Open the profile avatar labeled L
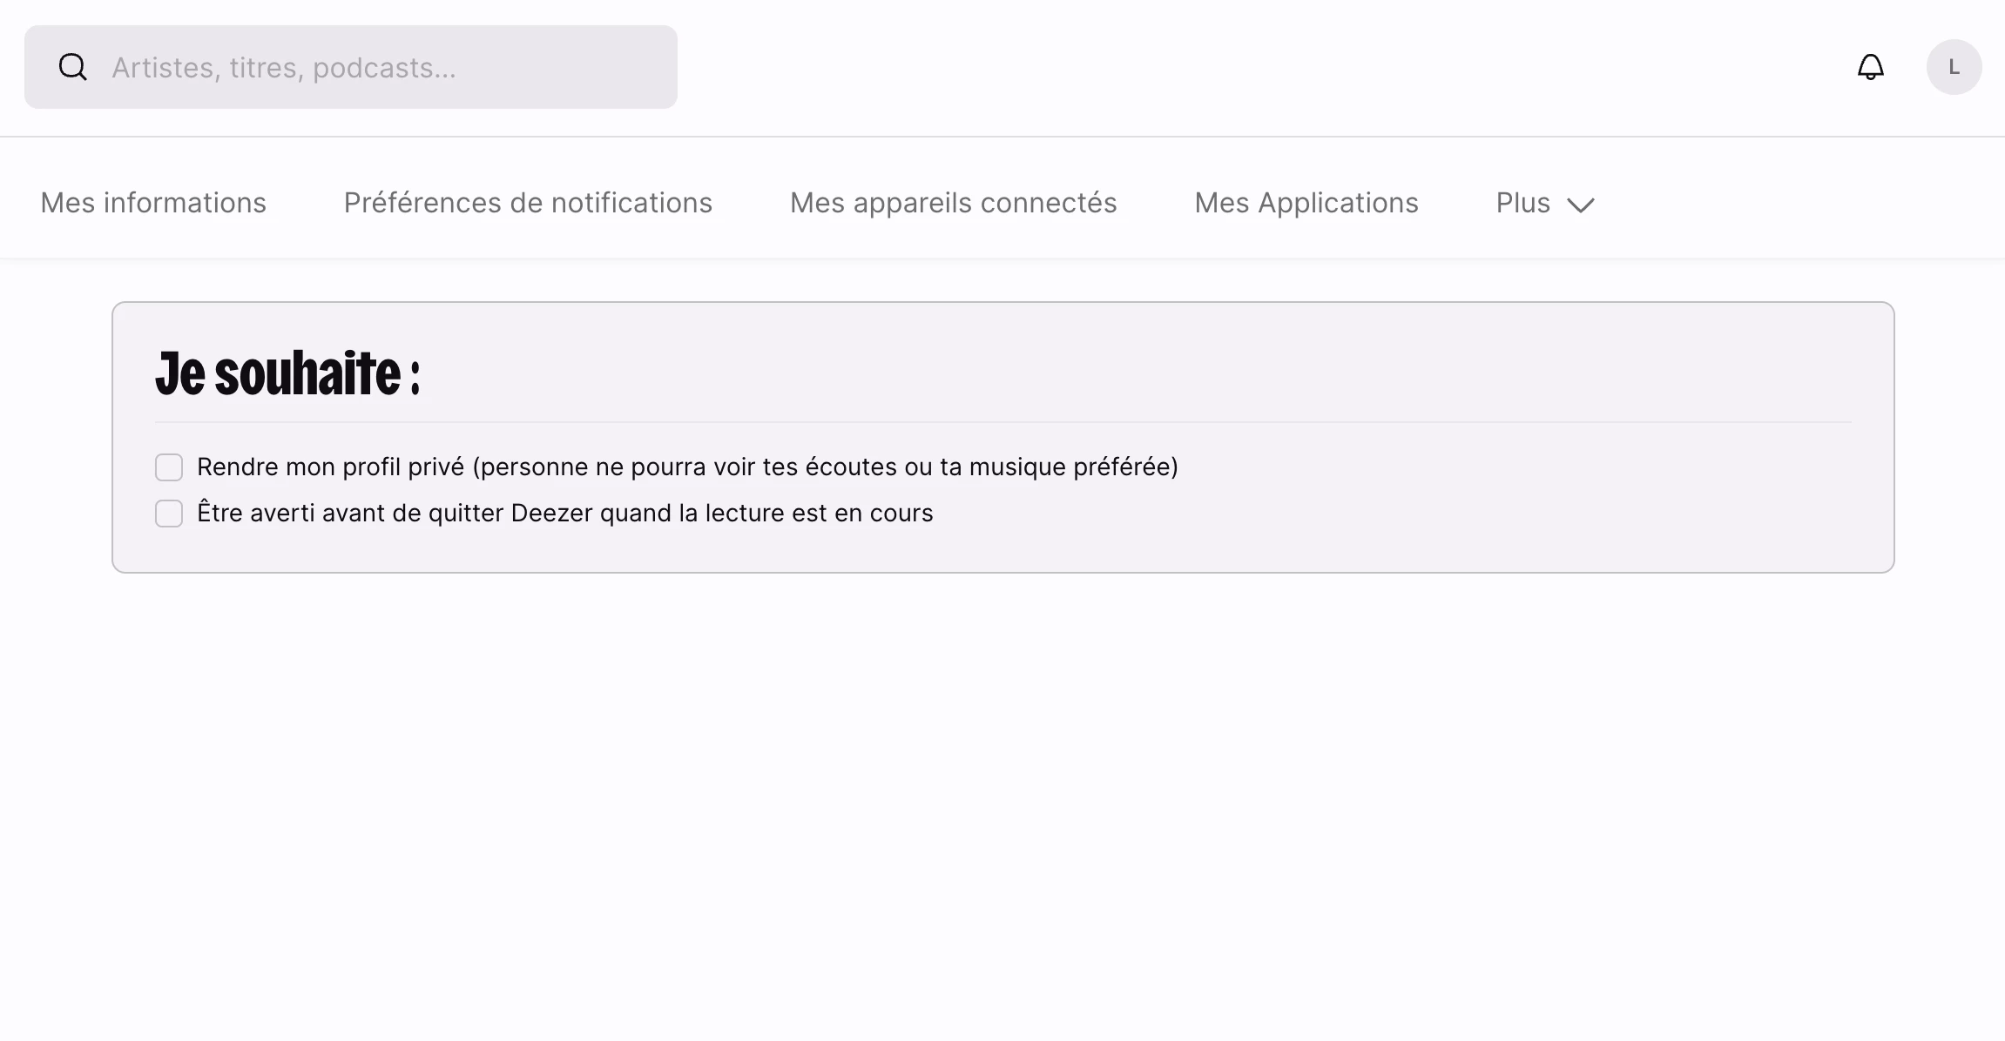Viewport: 2005px width, 1041px height. tap(1954, 67)
